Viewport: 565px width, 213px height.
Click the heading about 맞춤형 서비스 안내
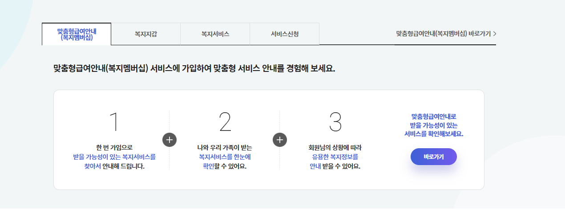pyautogui.click(x=194, y=69)
